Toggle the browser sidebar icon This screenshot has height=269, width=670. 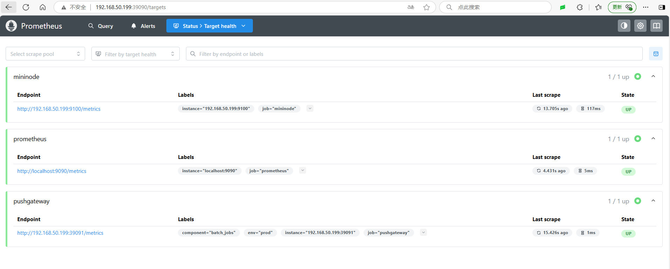662,7
